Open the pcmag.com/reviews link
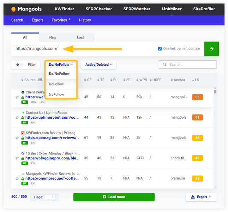Viewport: 228px width, 212px height. pos(52,137)
